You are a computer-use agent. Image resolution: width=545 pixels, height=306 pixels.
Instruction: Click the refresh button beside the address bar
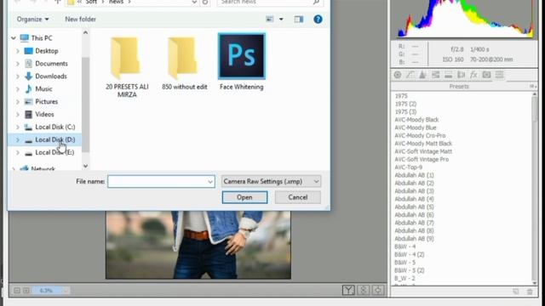[205, 2]
